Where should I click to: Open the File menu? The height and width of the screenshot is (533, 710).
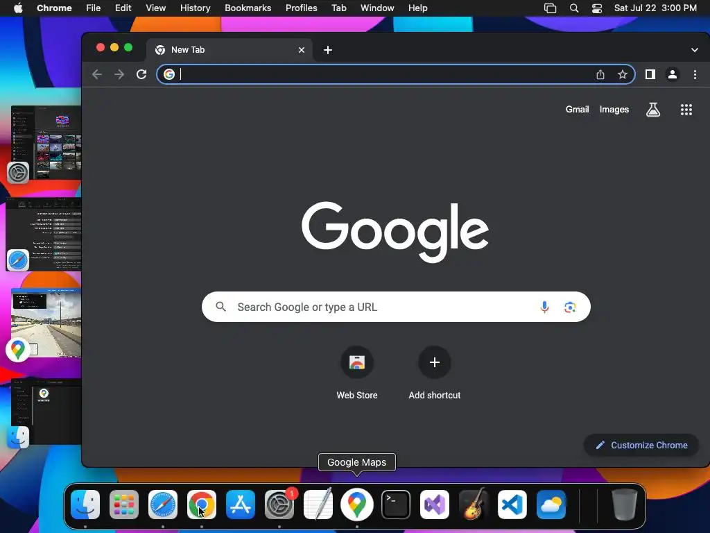click(94, 8)
